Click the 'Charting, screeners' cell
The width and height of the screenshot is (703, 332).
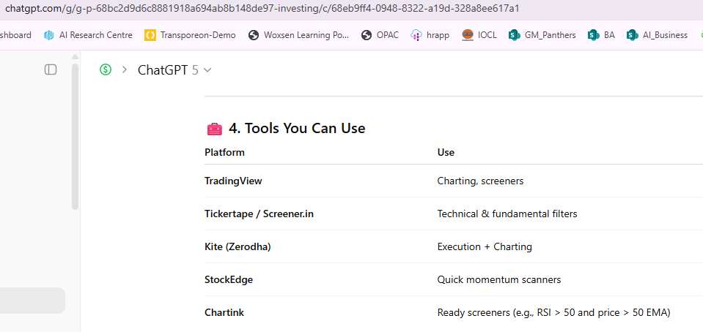(x=480, y=181)
